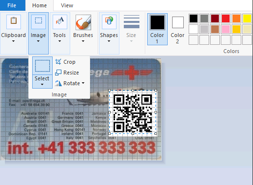Viewport: 253px width, 185px height.
Task: Click the red phone number text on canvas
Action: point(81,148)
